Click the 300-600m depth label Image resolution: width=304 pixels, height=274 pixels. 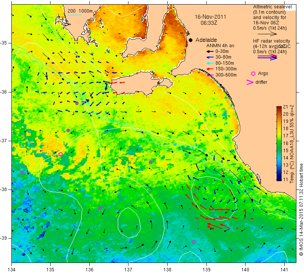pos(226,75)
